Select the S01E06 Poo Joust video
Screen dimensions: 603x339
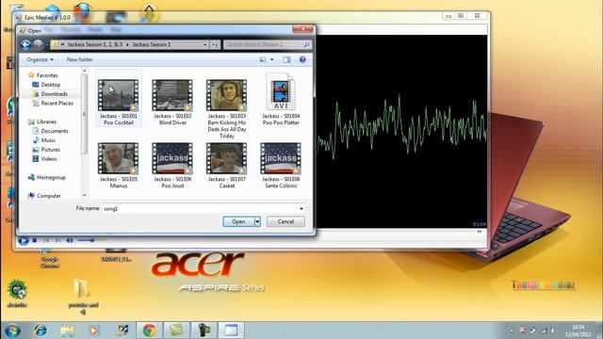[172, 166]
